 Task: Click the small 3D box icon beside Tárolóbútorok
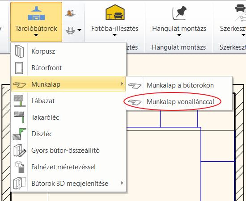[70, 13]
